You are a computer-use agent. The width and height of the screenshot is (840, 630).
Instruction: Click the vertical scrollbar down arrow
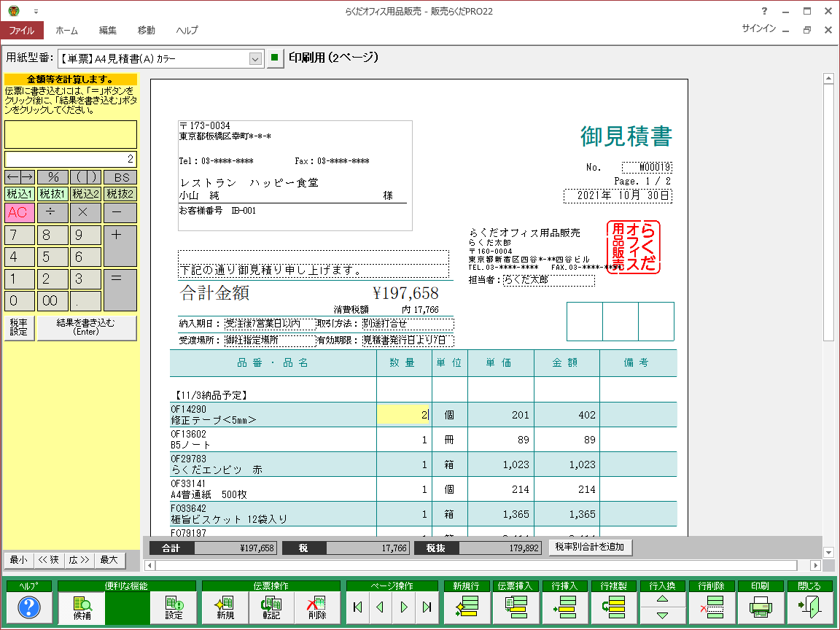[x=828, y=552]
